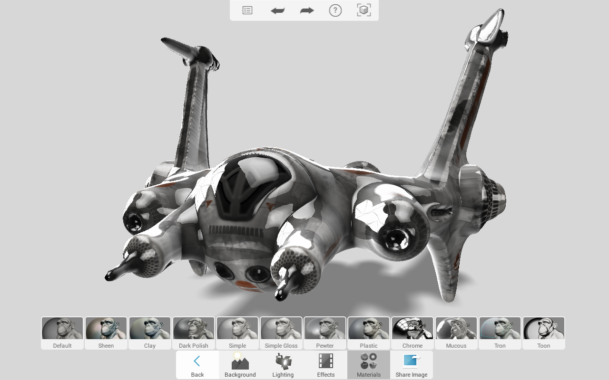Apply the Mucous material
Viewport: 609px width, 380px height.
click(x=456, y=332)
